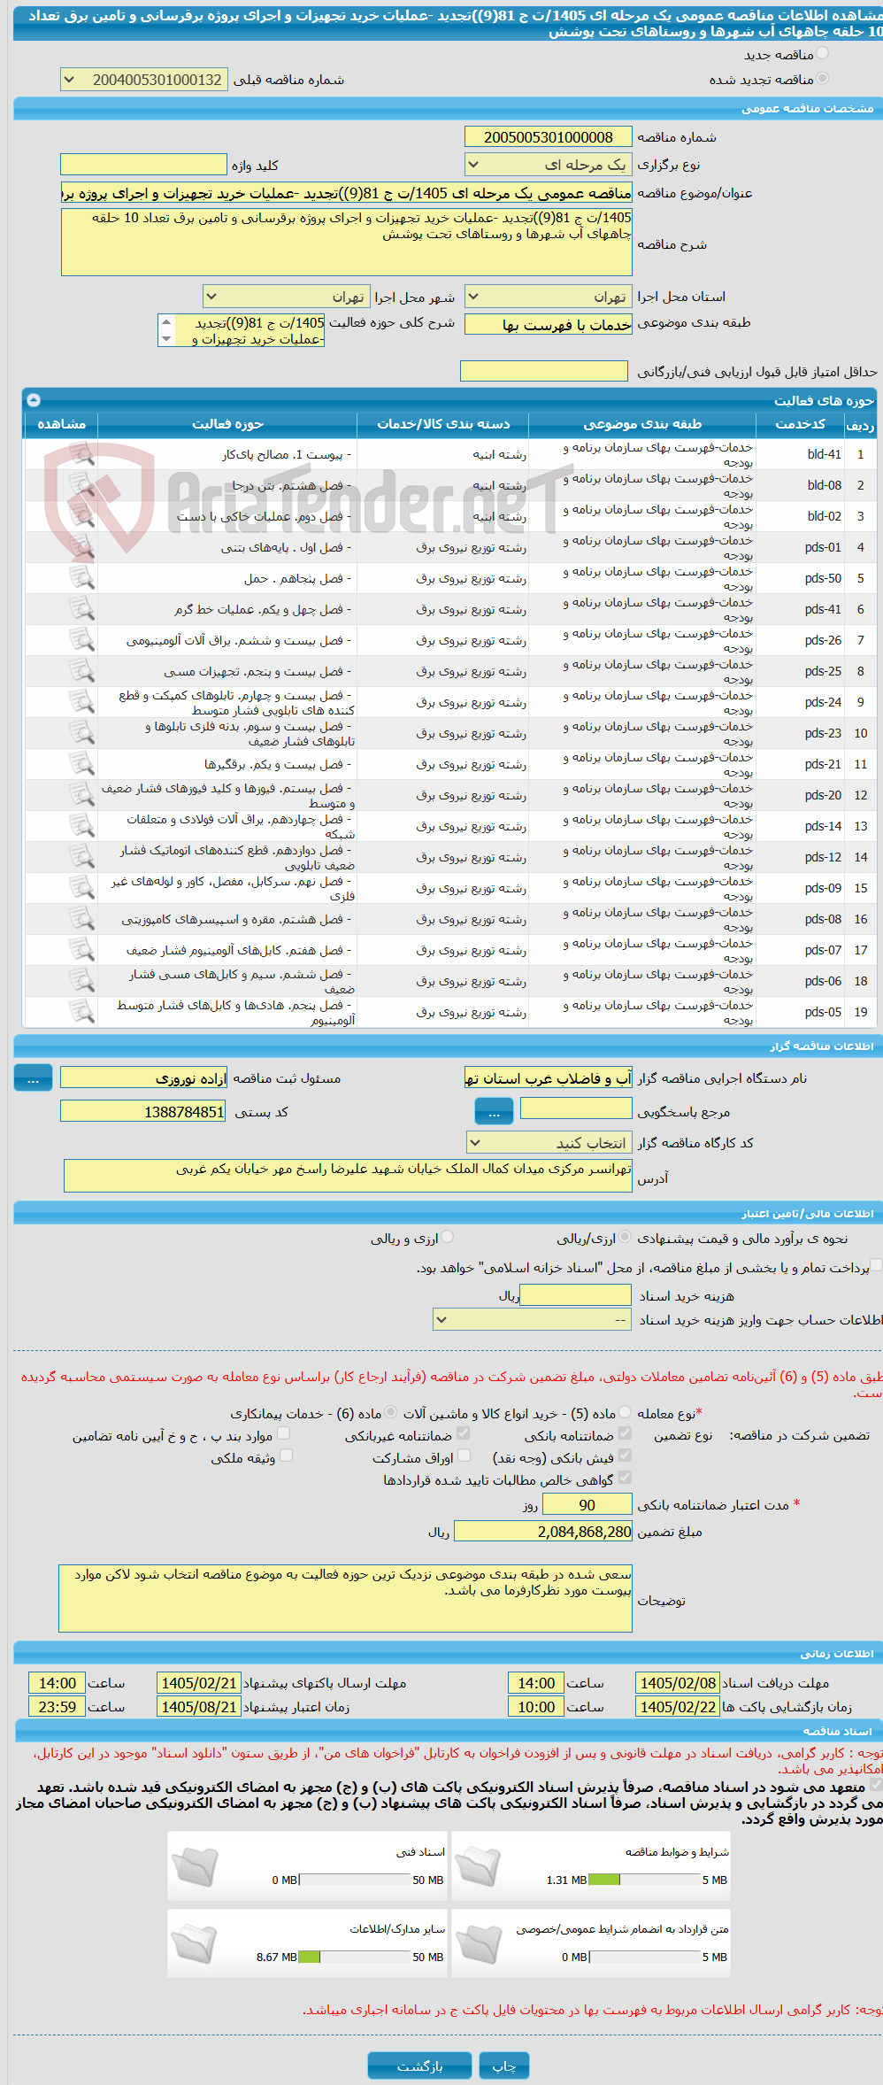
Task: Open شرایط و ضوابط مناقصه folder icon
Action: click(479, 1866)
